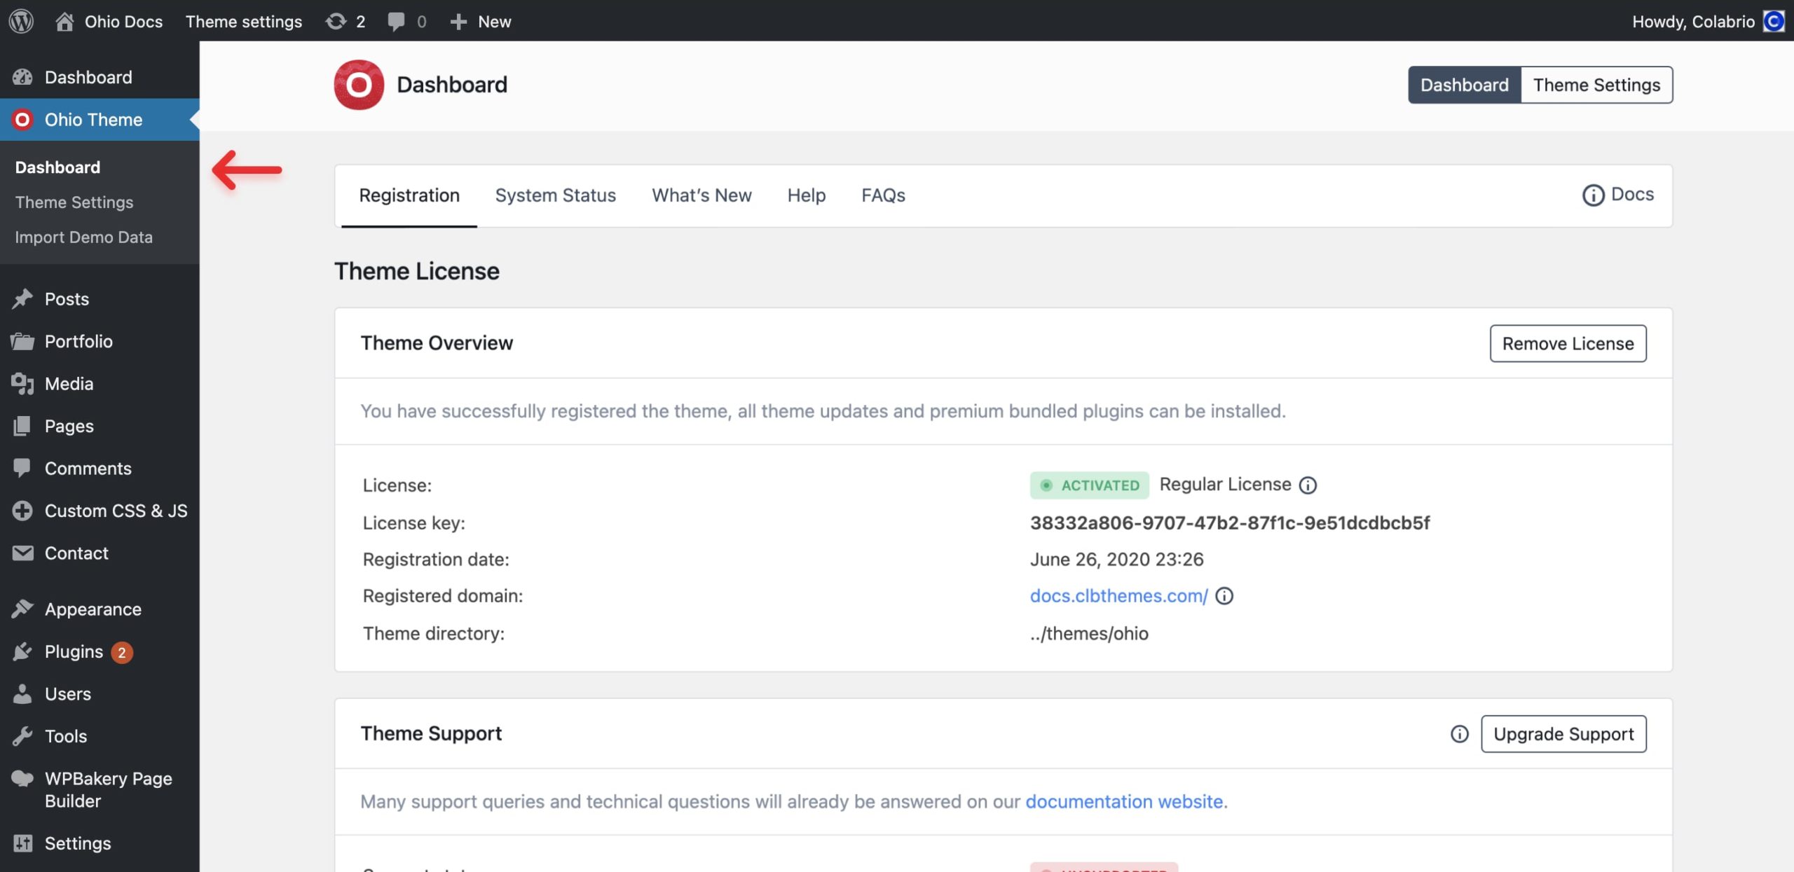Click the Media icon in sidebar
Viewport: 1794px width, 872px height.
point(22,384)
